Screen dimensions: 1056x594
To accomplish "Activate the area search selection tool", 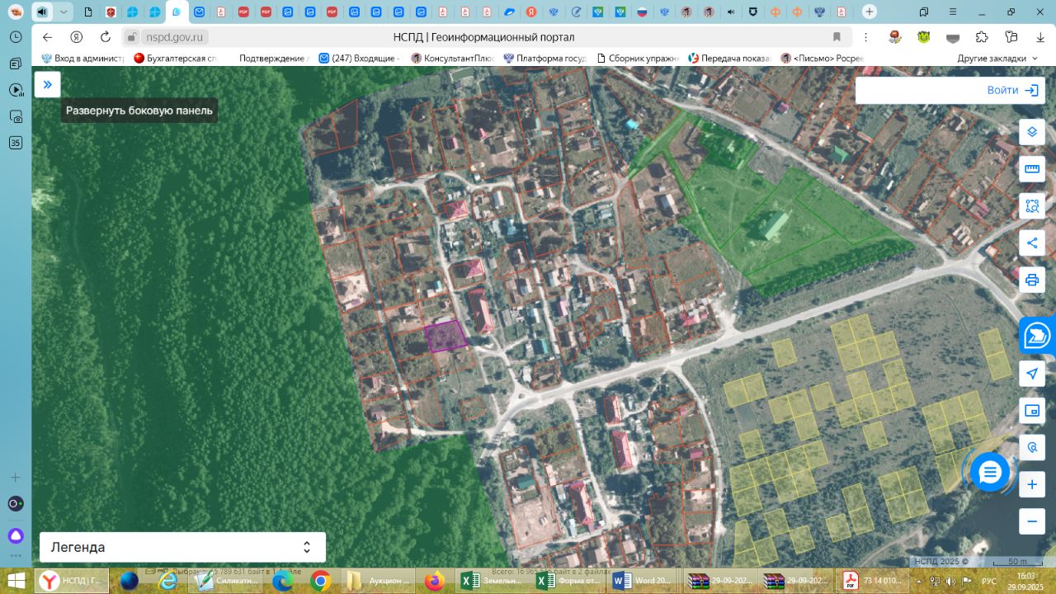I will click(x=1031, y=206).
